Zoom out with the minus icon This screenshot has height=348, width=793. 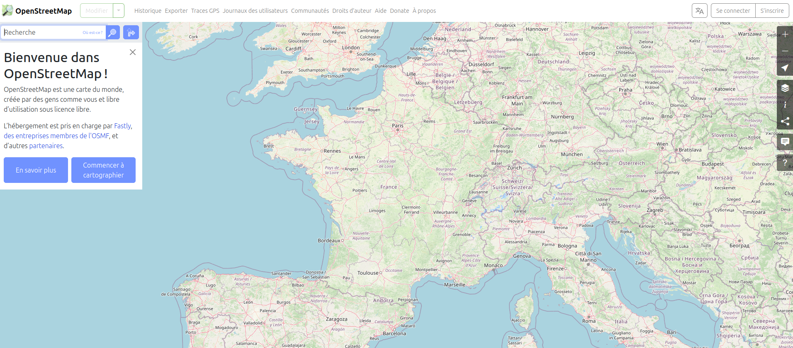click(x=785, y=51)
